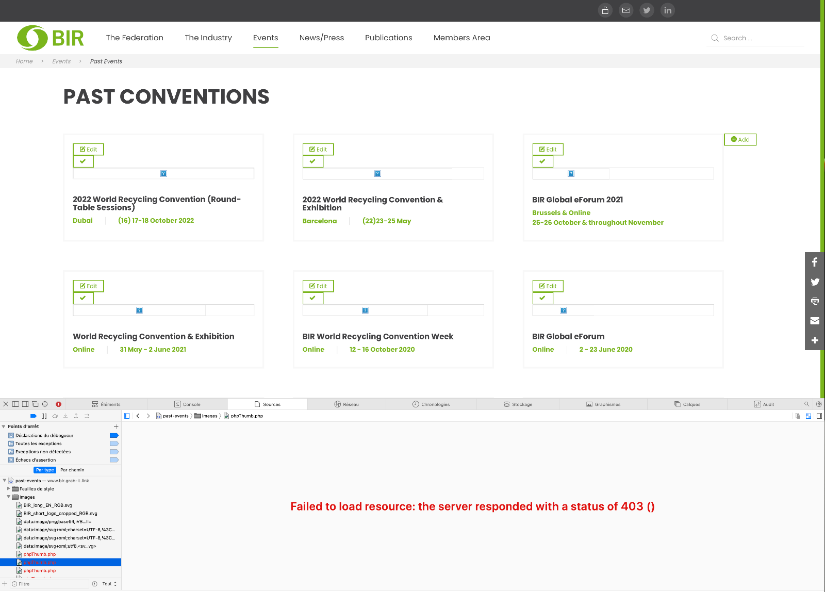Click the print icon in share sidebar
825x592 pixels.
tap(815, 301)
